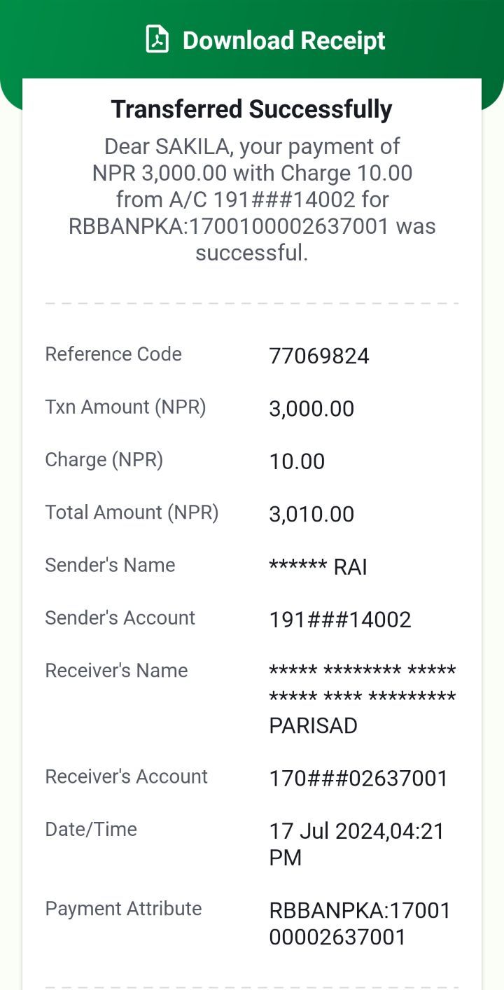This screenshot has height=990, width=504.
Task: Select the Transferred Successfully heading
Action: [252, 109]
